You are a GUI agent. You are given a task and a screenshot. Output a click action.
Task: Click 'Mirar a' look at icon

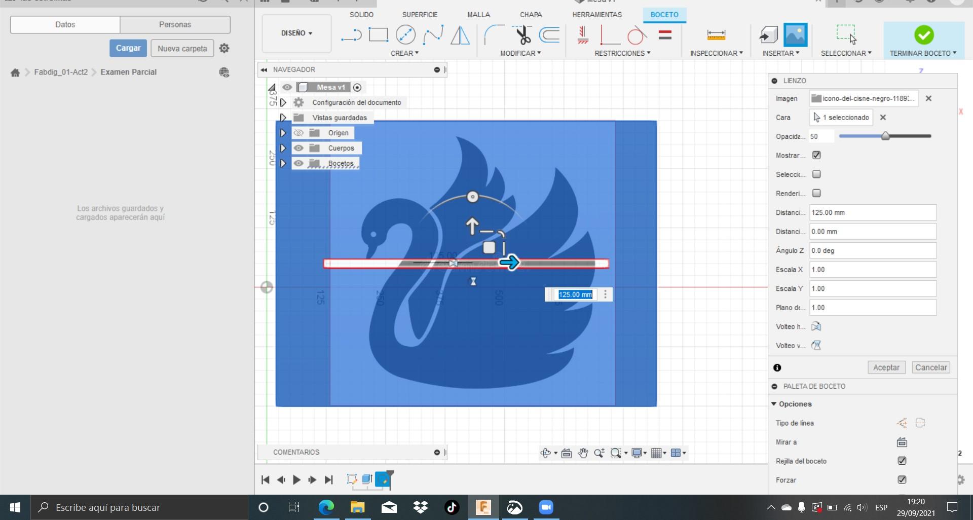(902, 442)
